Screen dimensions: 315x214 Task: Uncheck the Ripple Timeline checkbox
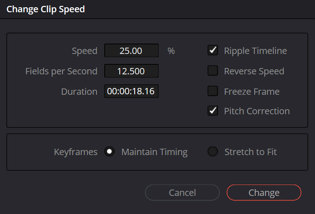213,51
